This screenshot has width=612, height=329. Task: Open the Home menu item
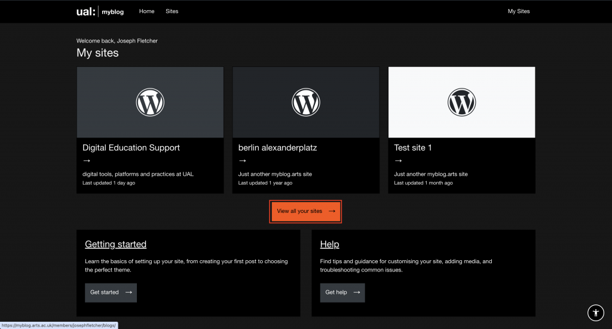click(x=147, y=11)
